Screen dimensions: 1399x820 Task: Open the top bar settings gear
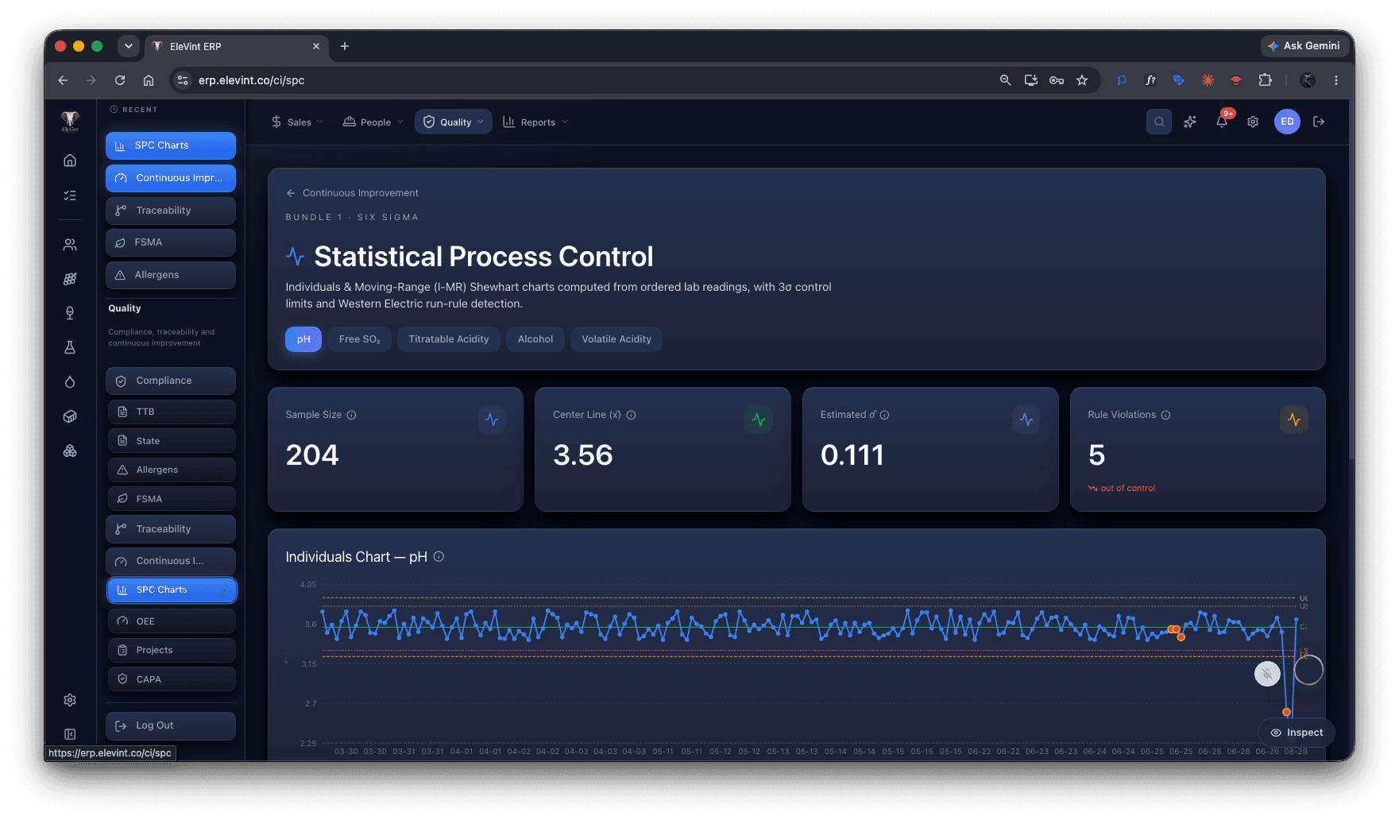point(1253,122)
